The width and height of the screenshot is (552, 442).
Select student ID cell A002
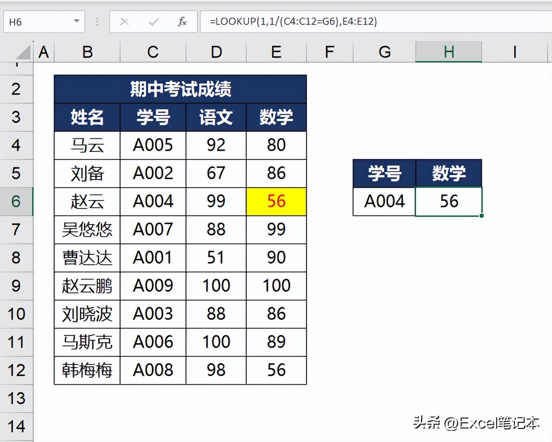tap(153, 174)
